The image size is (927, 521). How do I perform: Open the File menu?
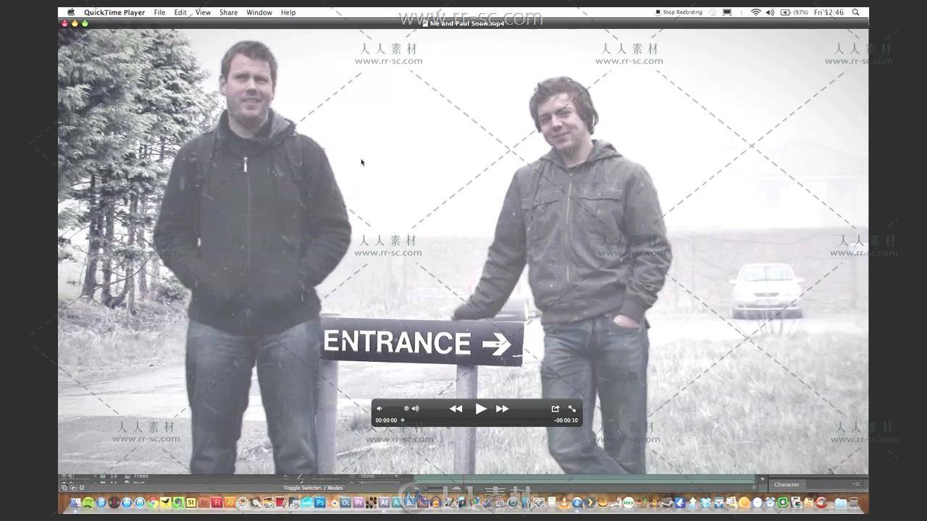pyautogui.click(x=159, y=12)
